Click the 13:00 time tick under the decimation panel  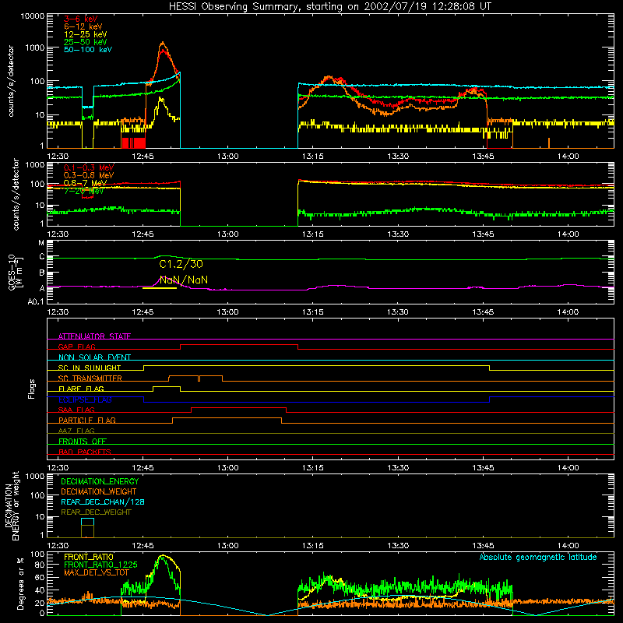point(227,546)
